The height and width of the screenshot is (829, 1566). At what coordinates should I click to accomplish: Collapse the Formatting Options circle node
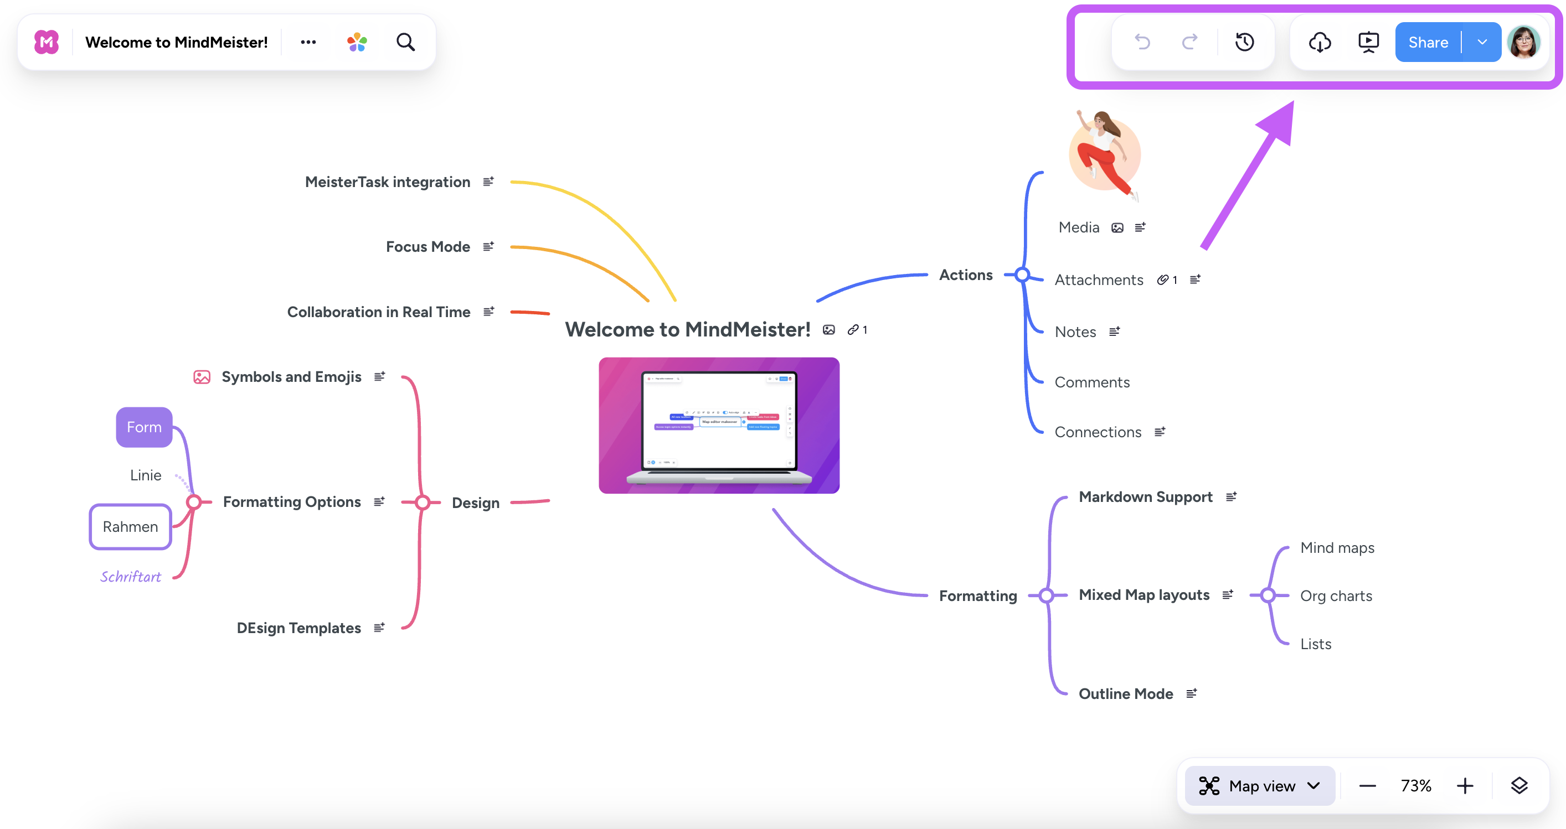[194, 502]
